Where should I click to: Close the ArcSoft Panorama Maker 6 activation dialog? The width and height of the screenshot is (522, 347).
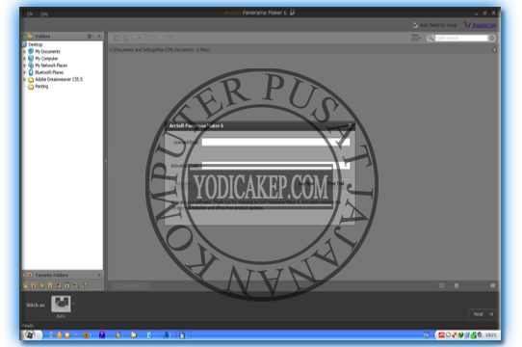350,125
